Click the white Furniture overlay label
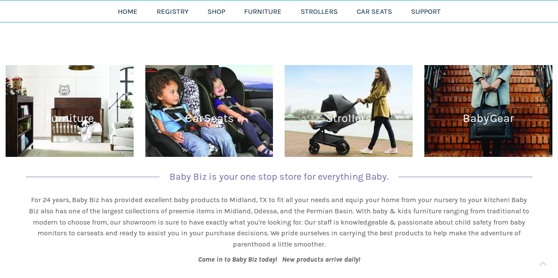Viewport: 558px width, 278px height. 69,119
